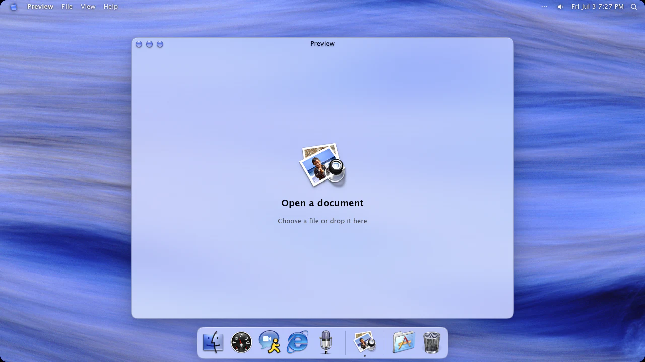The width and height of the screenshot is (645, 362).
Task: Open the Apple menu logo
Action: [14, 7]
